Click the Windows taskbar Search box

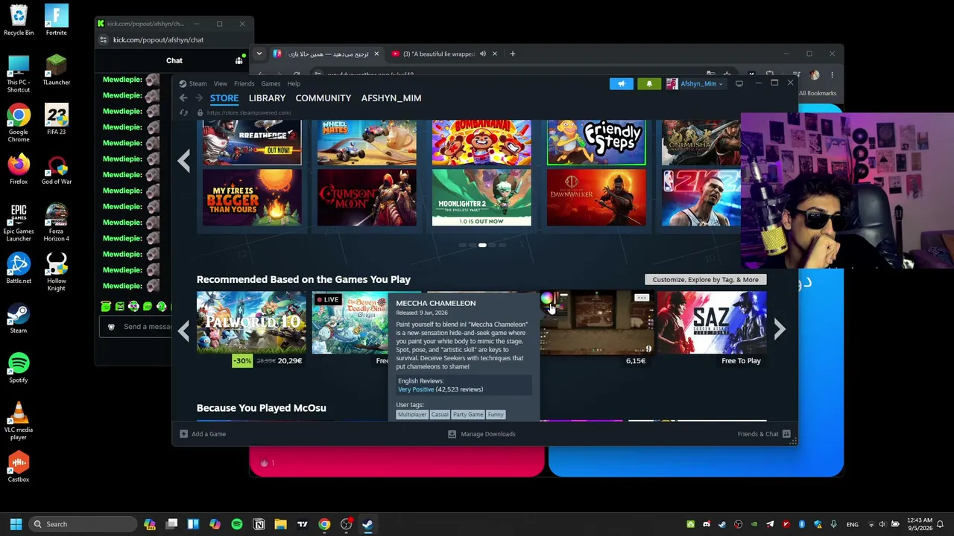pyautogui.click(x=83, y=524)
